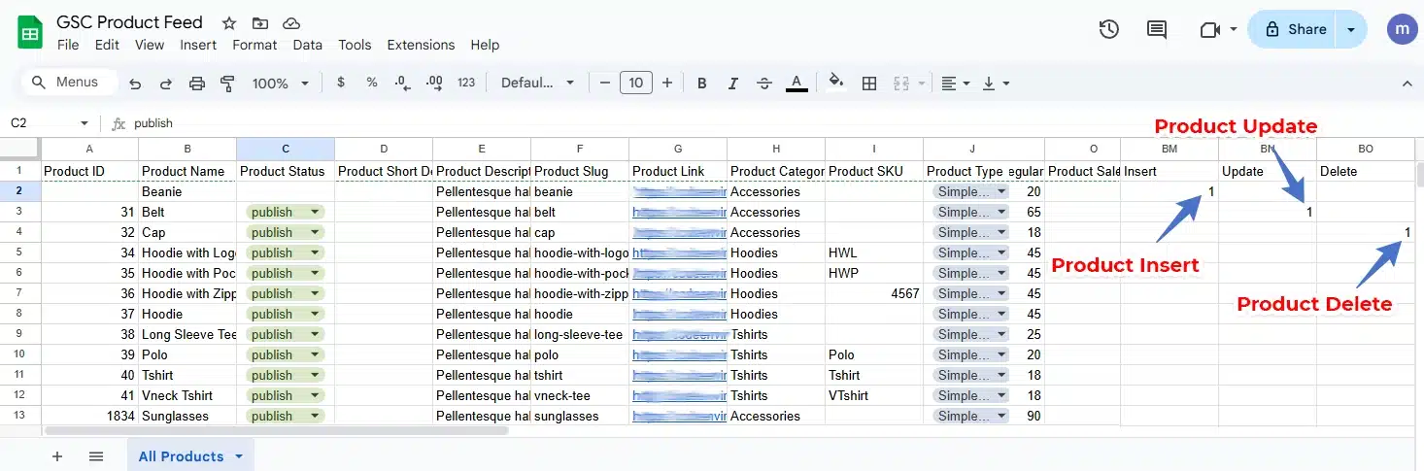The height and width of the screenshot is (471, 1424).
Task: Open Belt's publish status dropdown
Action: [314, 212]
